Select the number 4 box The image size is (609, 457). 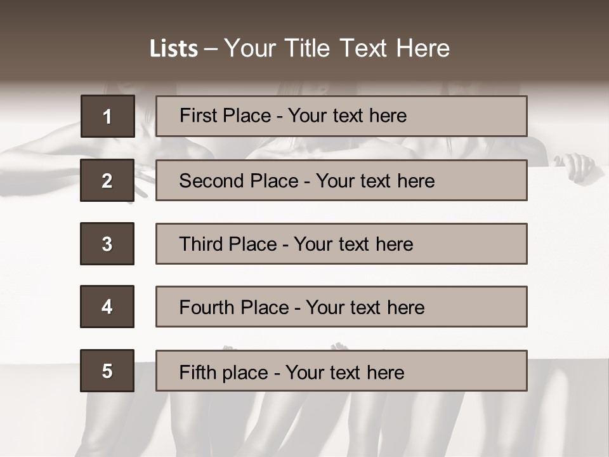coord(107,307)
